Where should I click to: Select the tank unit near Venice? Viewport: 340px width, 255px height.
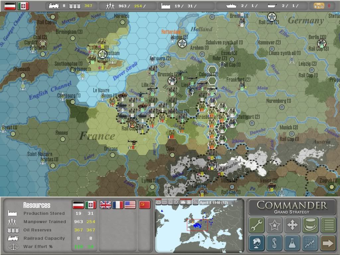coord(272,187)
